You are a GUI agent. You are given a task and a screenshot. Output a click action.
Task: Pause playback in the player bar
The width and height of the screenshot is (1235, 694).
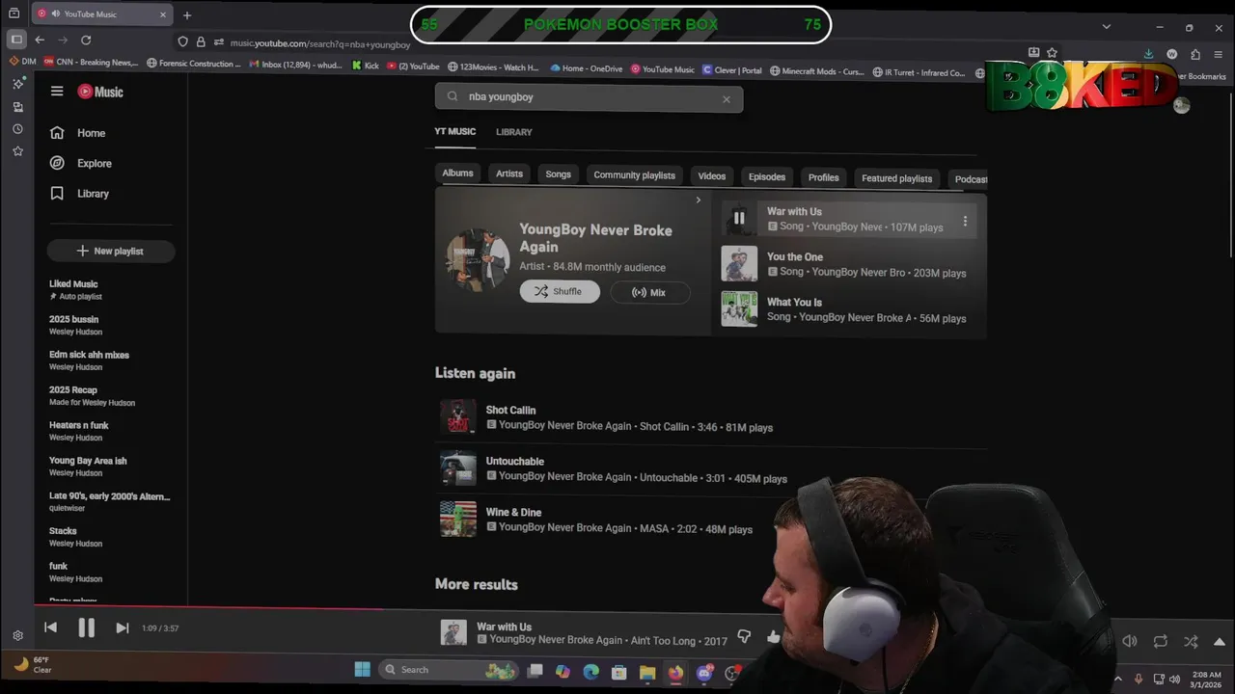(x=86, y=627)
